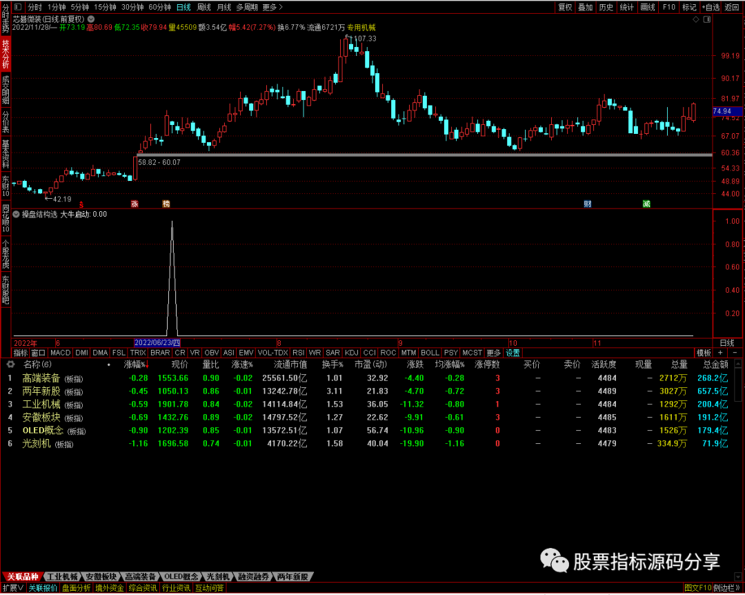Open the 模板 template menu
Viewport: 745px width, 595px height.
[x=704, y=353]
